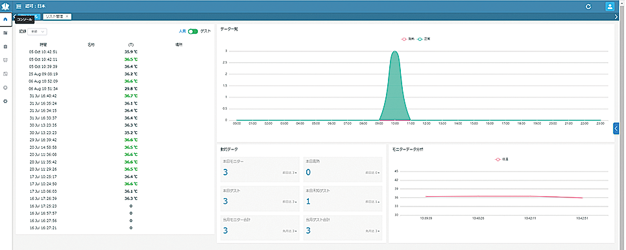Click the 当月モニター合計 card
626x250 pixels.
coord(259,228)
